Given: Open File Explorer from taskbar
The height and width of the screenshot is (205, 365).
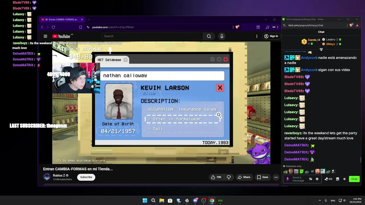Looking at the screenshot, I should 162,200.
